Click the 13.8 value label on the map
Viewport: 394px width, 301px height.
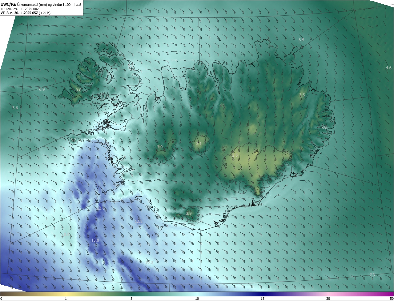click(95, 240)
